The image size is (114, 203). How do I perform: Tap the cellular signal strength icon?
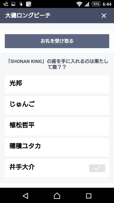click(87, 4)
